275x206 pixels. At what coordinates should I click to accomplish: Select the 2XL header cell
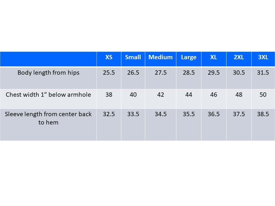coord(239,57)
